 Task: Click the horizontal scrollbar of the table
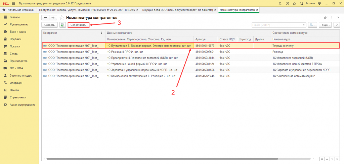162,159
